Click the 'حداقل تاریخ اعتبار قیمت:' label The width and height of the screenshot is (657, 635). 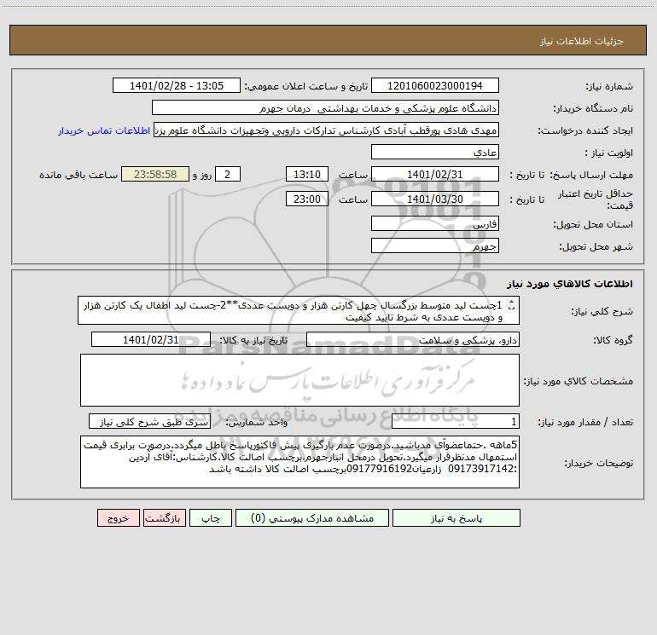pyautogui.click(x=596, y=199)
